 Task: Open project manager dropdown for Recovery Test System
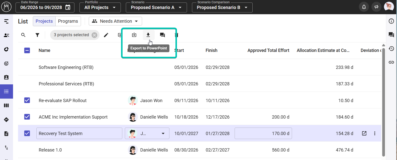pyautogui.click(x=147, y=133)
